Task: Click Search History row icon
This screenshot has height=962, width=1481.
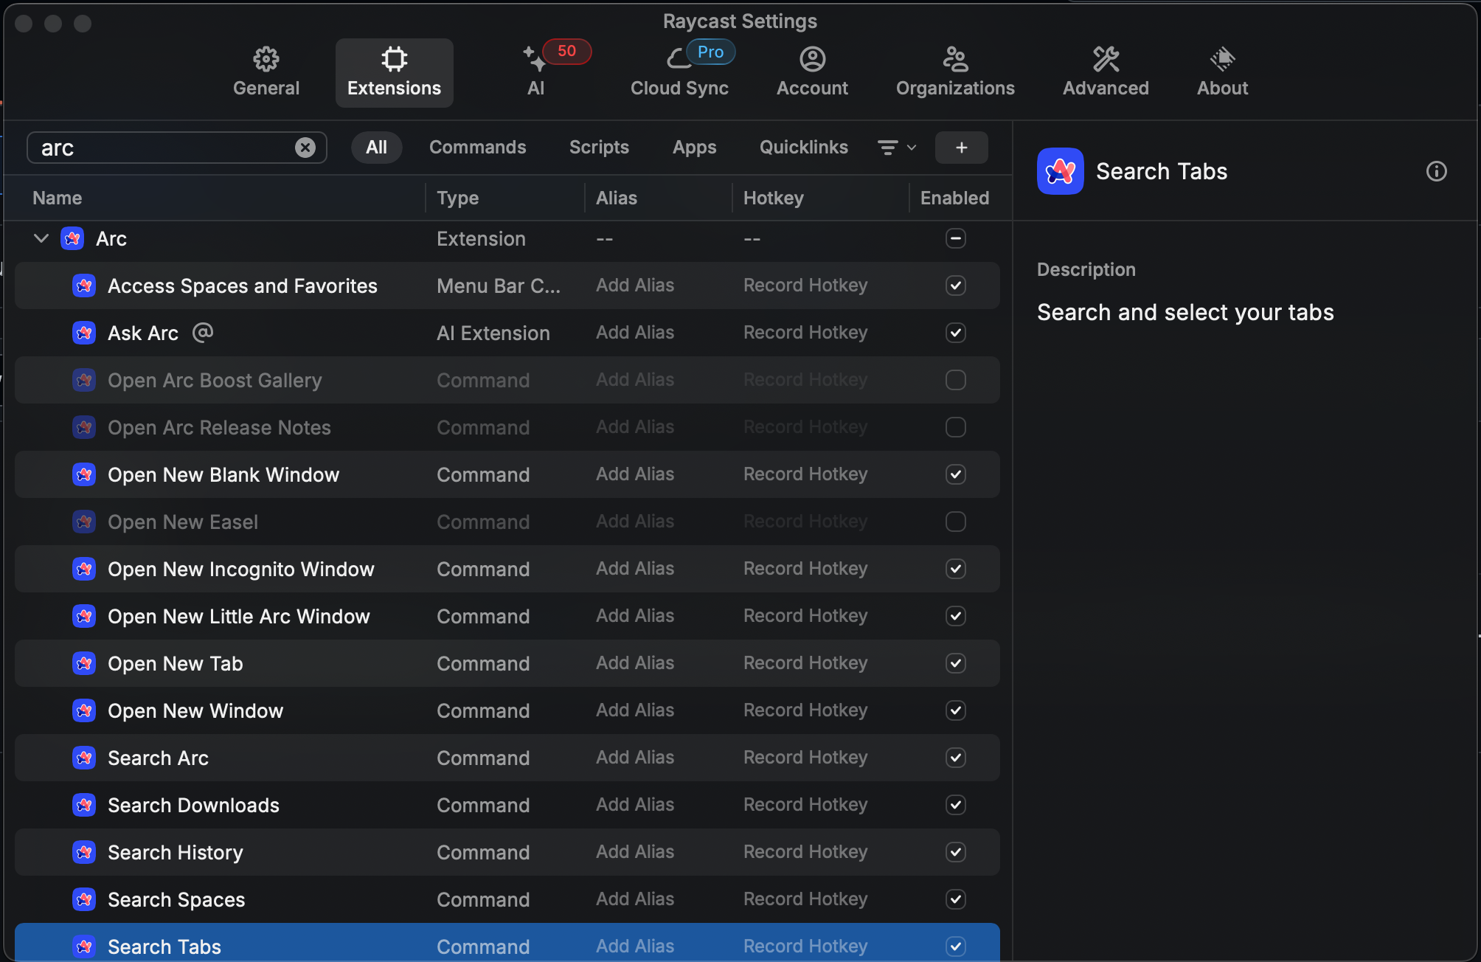Action: click(84, 852)
